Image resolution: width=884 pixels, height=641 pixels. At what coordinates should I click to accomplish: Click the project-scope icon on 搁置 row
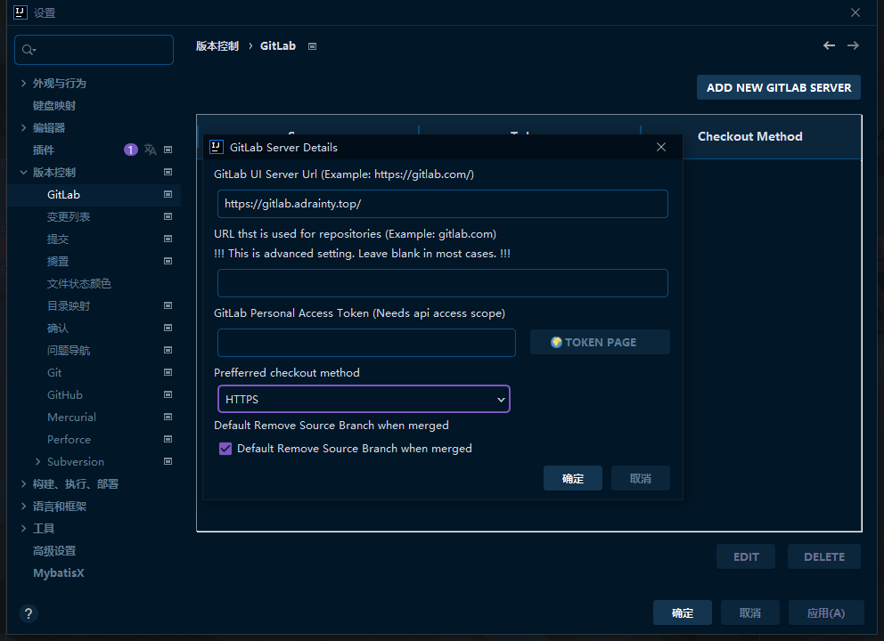click(168, 261)
